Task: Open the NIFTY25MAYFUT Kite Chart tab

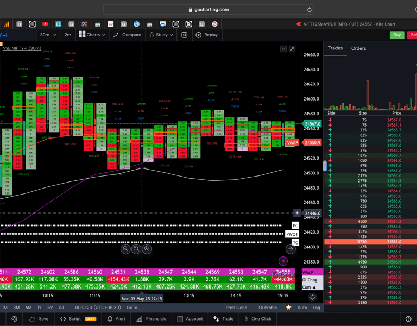Action: tap(346, 24)
